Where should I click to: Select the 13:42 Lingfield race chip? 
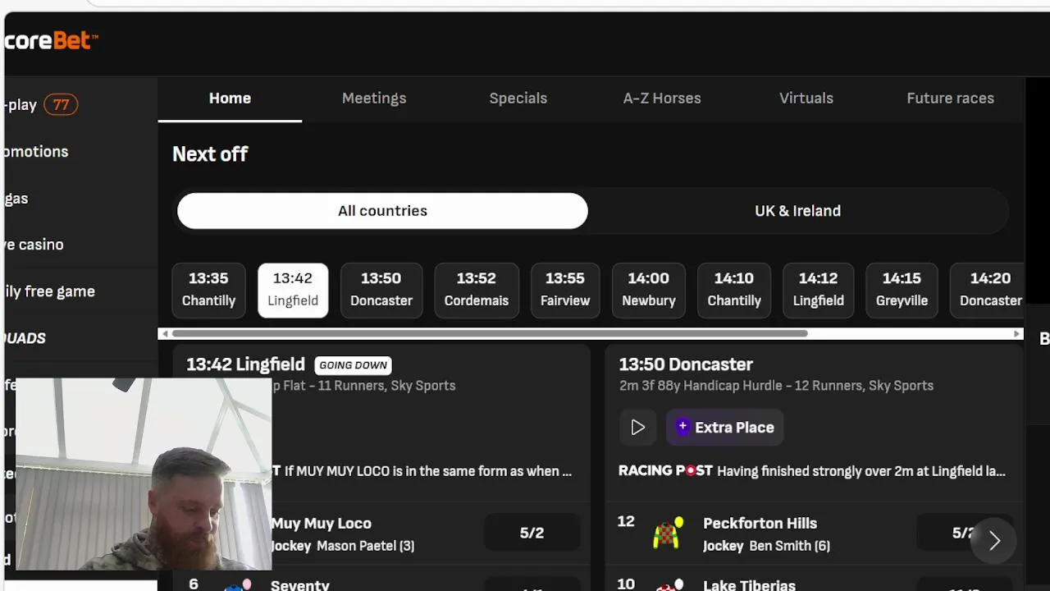pyautogui.click(x=293, y=290)
